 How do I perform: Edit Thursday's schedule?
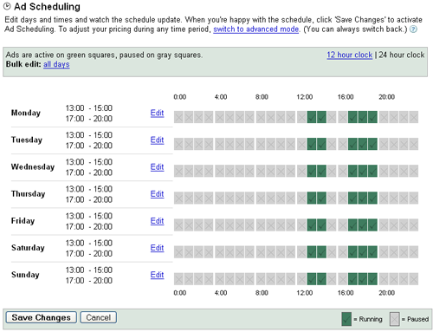pyautogui.click(x=157, y=194)
